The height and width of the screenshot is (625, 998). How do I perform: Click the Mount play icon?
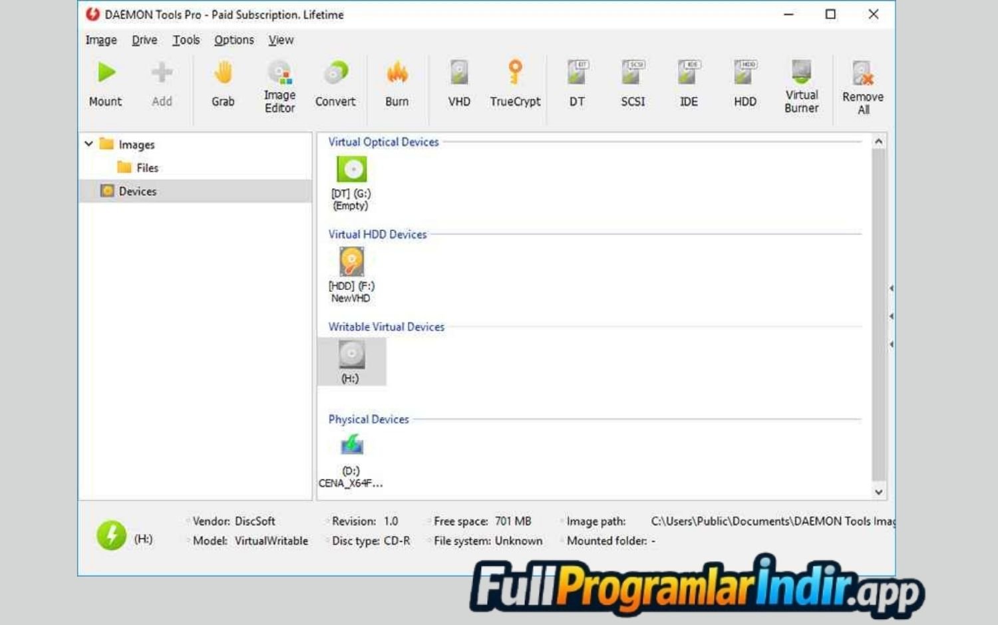[x=106, y=72]
